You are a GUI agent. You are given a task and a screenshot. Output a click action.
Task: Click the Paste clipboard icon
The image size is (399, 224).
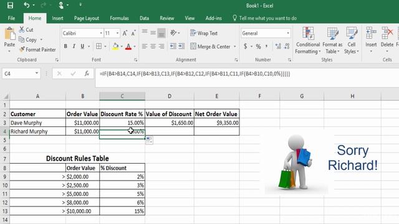[x=10, y=34]
